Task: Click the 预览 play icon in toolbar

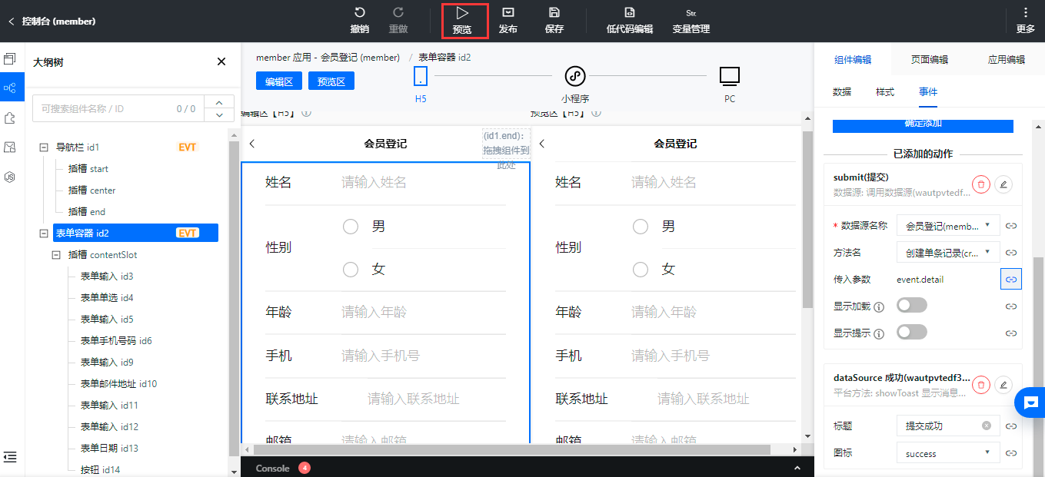Action: pyautogui.click(x=461, y=12)
